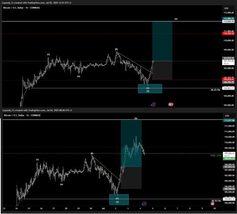Screen dimensions: 237x214
Task: Click the current price label 109,026.41
Action: click(229, 154)
